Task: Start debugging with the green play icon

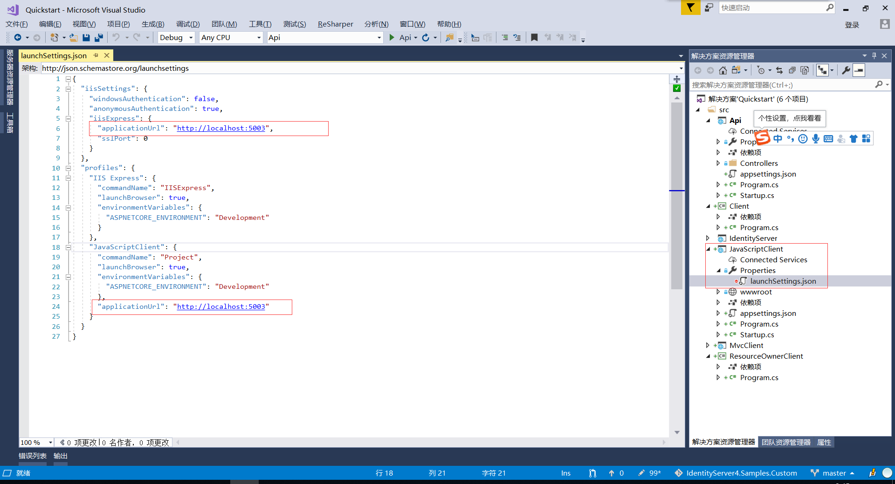Action: [392, 38]
